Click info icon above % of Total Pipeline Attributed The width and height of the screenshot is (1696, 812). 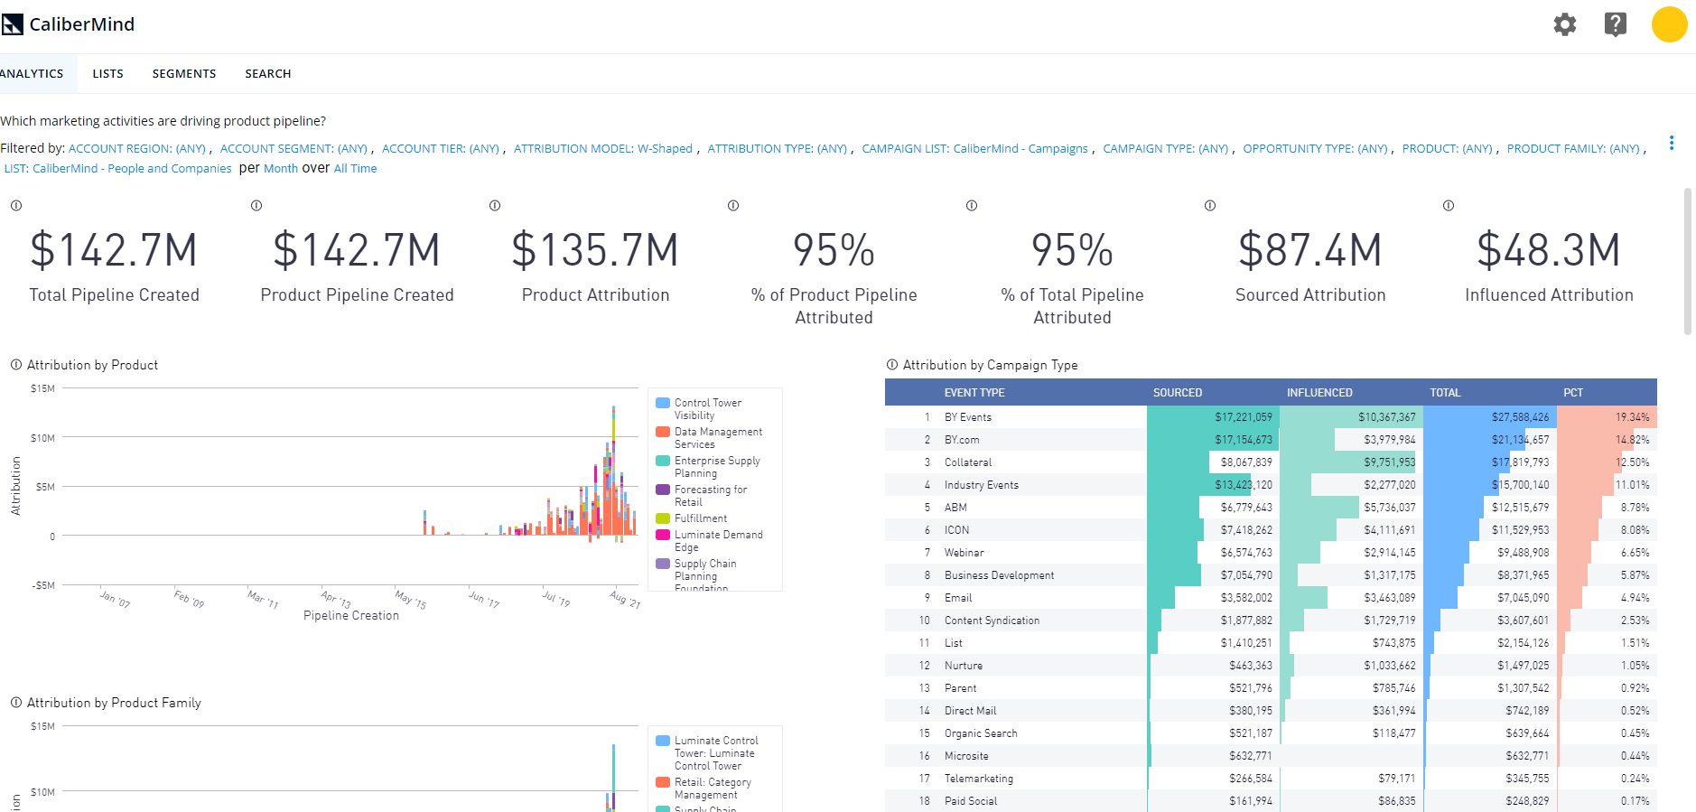pyautogui.click(x=972, y=206)
